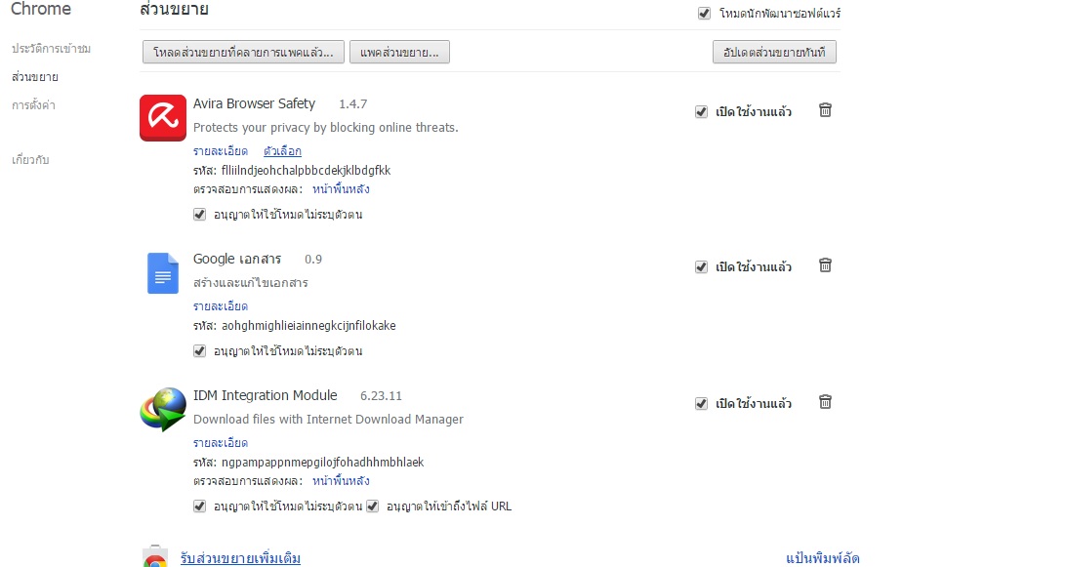The image size is (1067, 567).
Task: Click the Google Docs blue document icon
Action: pos(163,273)
